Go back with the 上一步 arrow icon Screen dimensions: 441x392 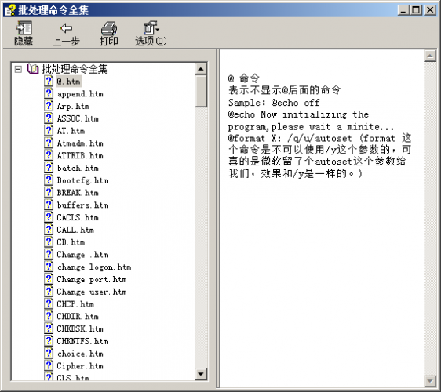pyautogui.click(x=66, y=27)
